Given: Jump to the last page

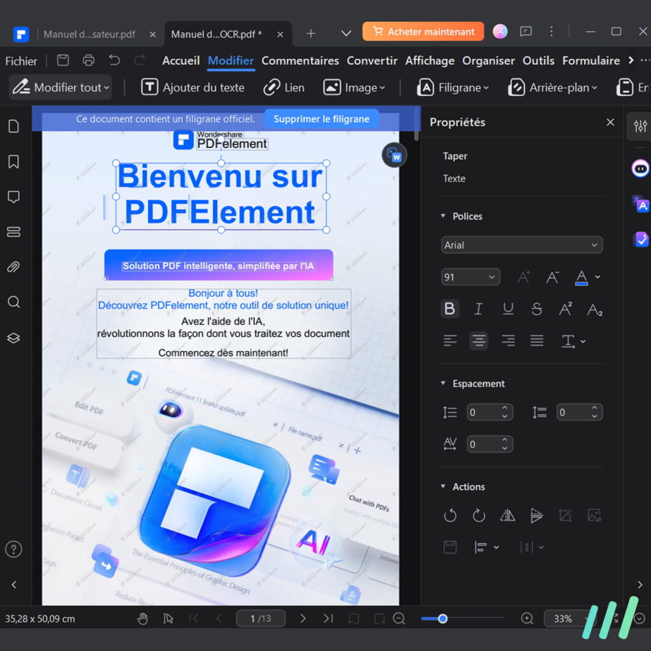Looking at the screenshot, I should click(328, 619).
